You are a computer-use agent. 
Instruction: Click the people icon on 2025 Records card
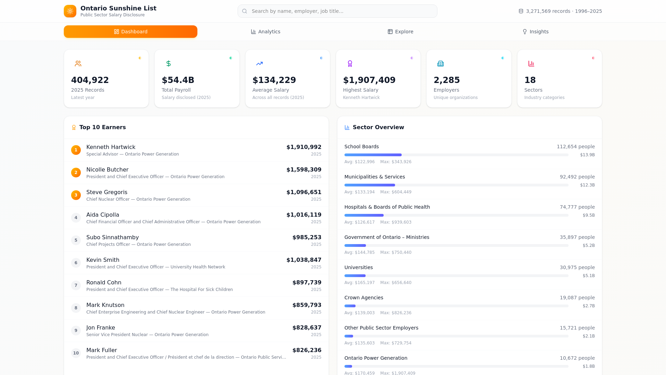pos(78,64)
